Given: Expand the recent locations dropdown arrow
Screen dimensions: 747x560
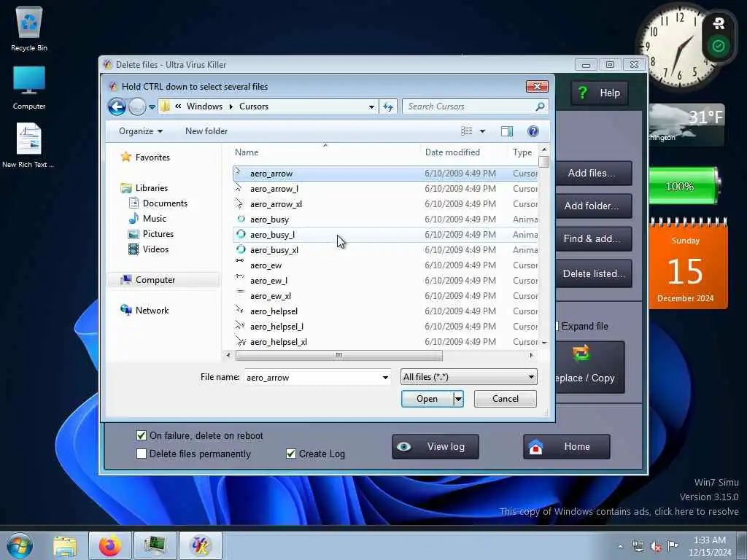Looking at the screenshot, I should point(152,107).
